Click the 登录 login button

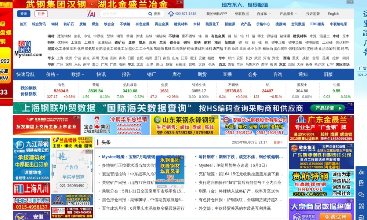point(23,14)
